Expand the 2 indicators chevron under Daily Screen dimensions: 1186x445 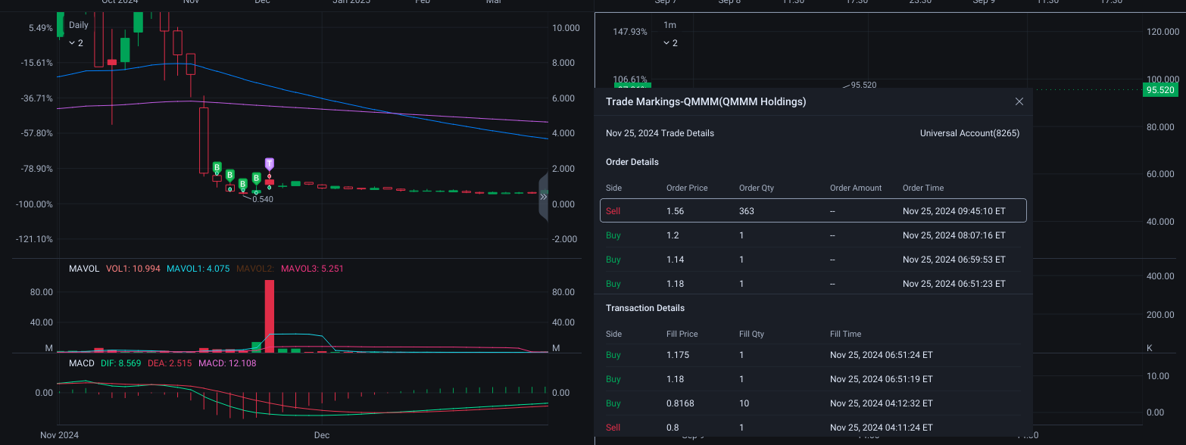(x=76, y=43)
